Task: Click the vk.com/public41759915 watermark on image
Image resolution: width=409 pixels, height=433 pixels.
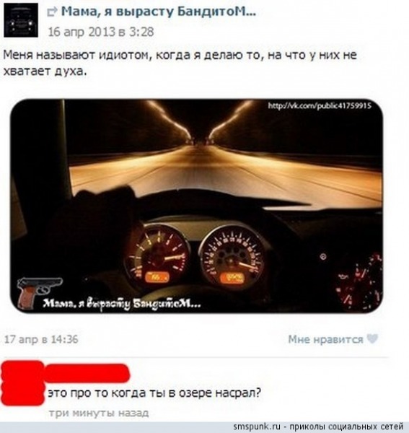Action: click(320, 106)
